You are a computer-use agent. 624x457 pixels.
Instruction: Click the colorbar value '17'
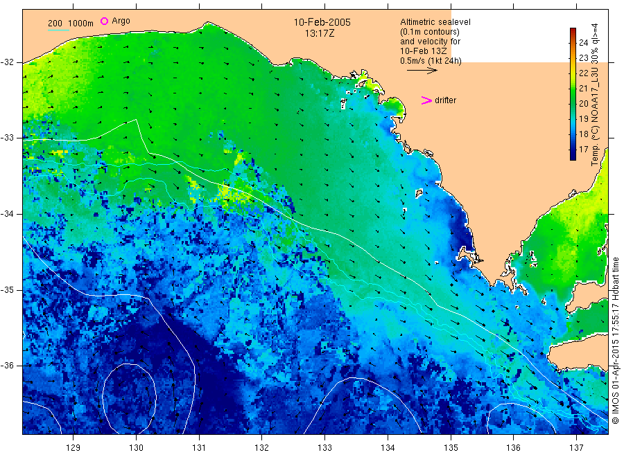click(583, 150)
